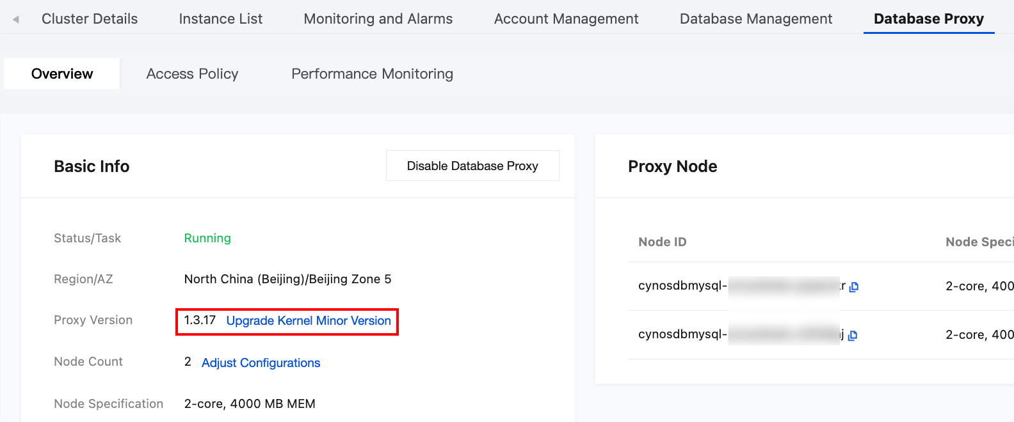Click the Node ID column header
Viewport: 1014px width, 422px height.
coord(663,242)
